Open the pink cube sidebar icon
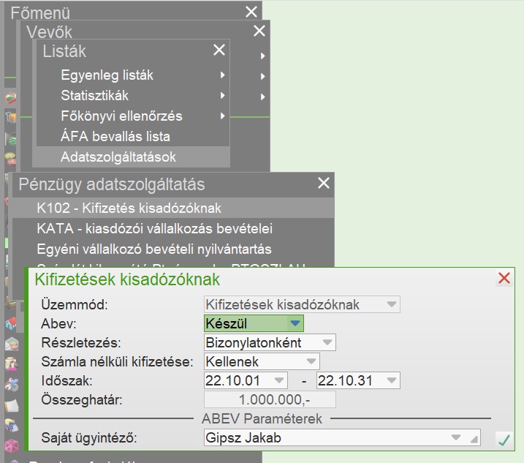This screenshot has height=463, width=524. pos(11,446)
